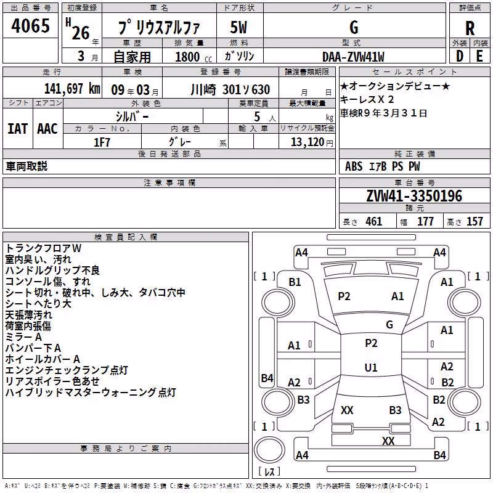Viewport: 493px width, 493px height.
Task: Select lot number 4065
Action: [x=30, y=26]
